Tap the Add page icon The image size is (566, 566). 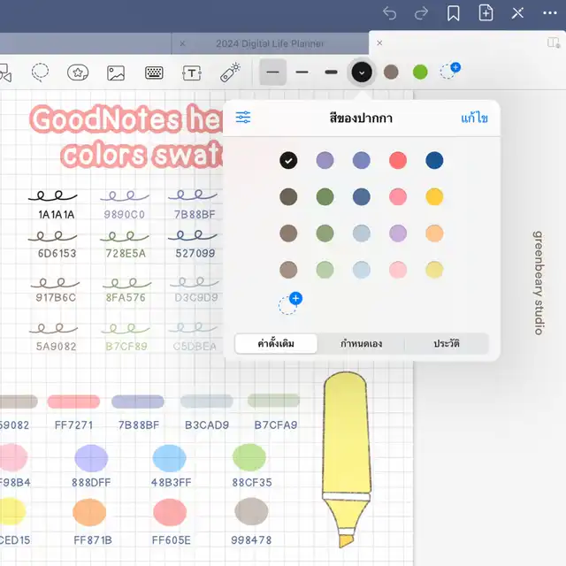[x=486, y=13]
